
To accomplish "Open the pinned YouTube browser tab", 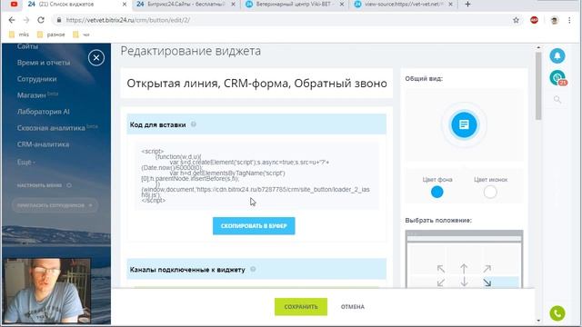I will pyautogui.click(x=14, y=4).
